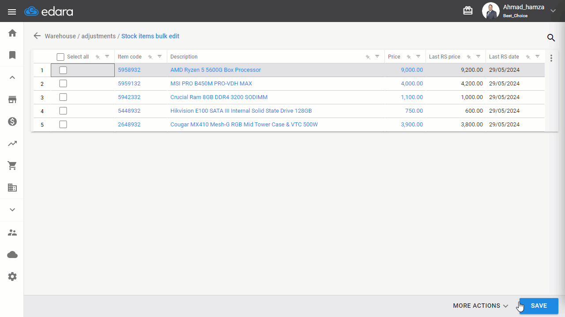Open the people sidebar icon
The height and width of the screenshot is (317, 565).
pyautogui.click(x=12, y=232)
